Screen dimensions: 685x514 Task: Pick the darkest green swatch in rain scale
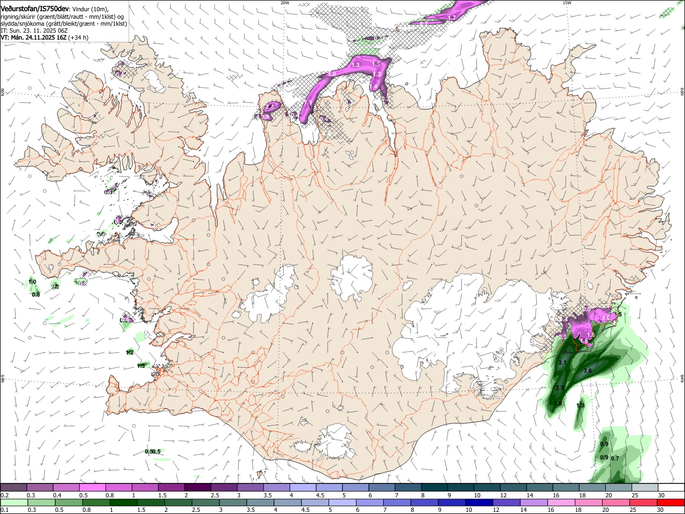click(123, 502)
